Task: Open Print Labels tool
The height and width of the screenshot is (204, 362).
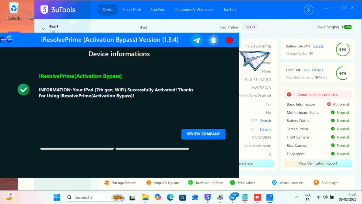Action: click(242, 183)
